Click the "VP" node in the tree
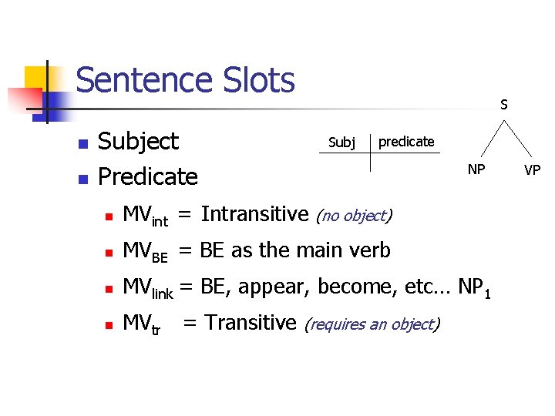 tap(533, 169)
